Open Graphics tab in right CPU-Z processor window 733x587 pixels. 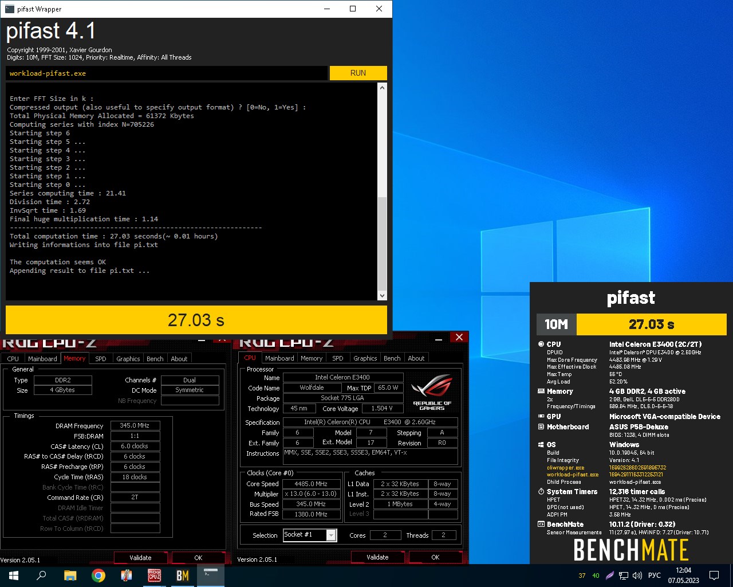pyautogui.click(x=365, y=358)
